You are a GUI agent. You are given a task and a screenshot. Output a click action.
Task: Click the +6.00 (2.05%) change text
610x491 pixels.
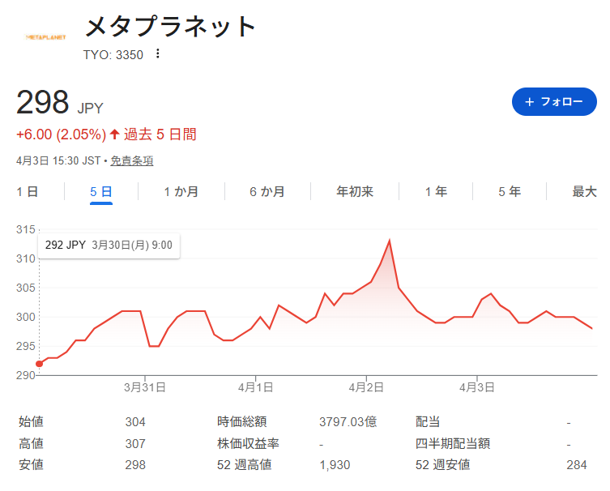click(x=61, y=134)
